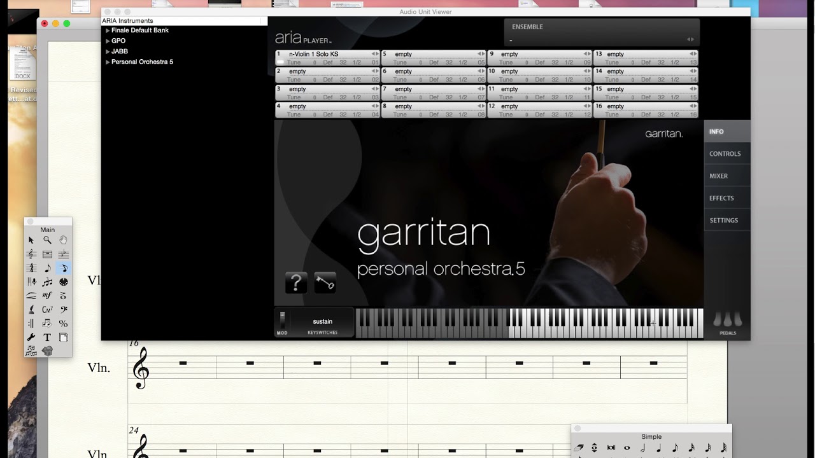Select the Key Signature tool
The image size is (815, 458).
(x=64, y=254)
